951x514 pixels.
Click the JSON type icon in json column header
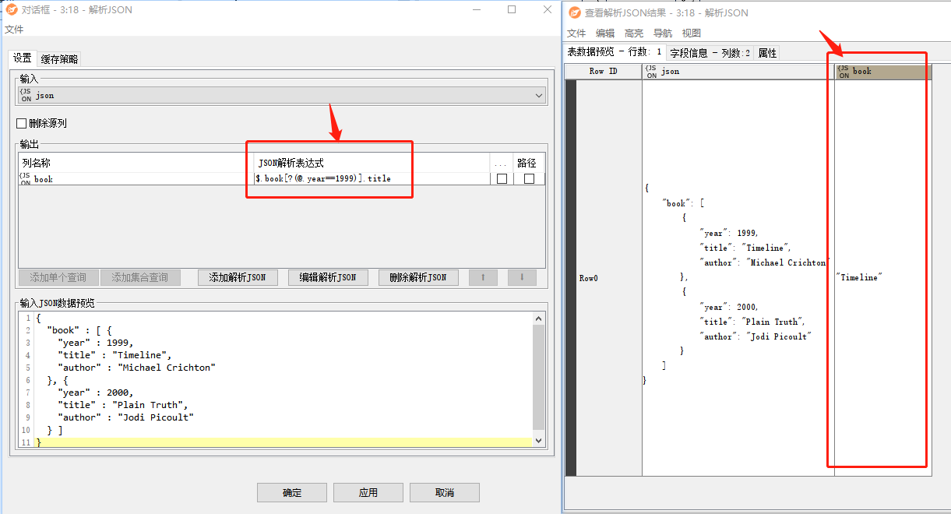coord(651,72)
